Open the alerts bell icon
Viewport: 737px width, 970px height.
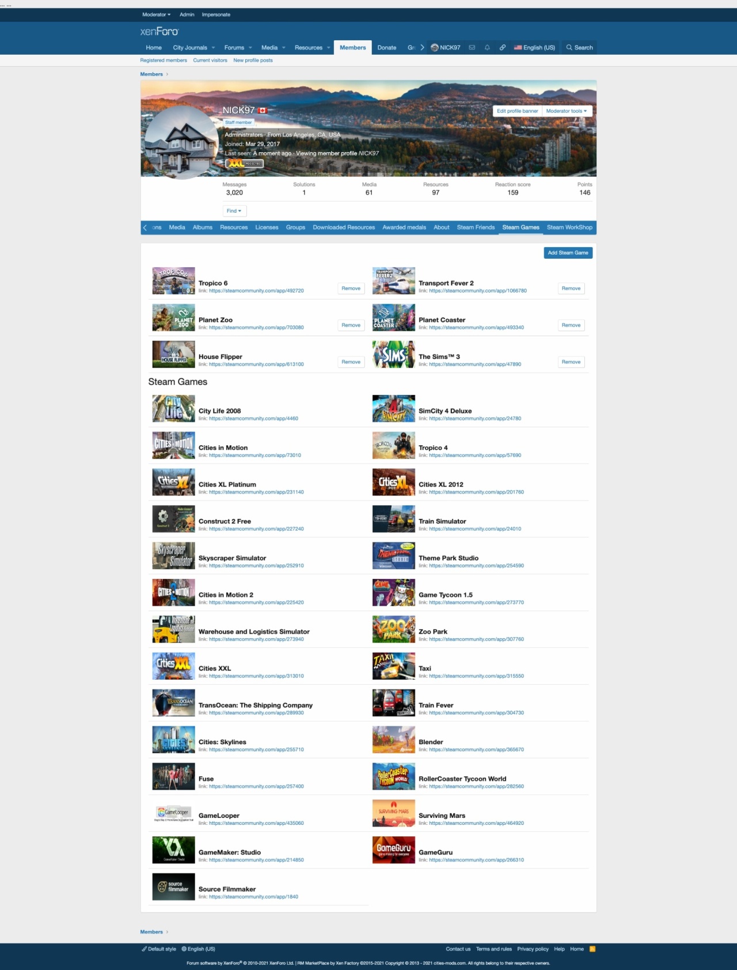(x=487, y=48)
